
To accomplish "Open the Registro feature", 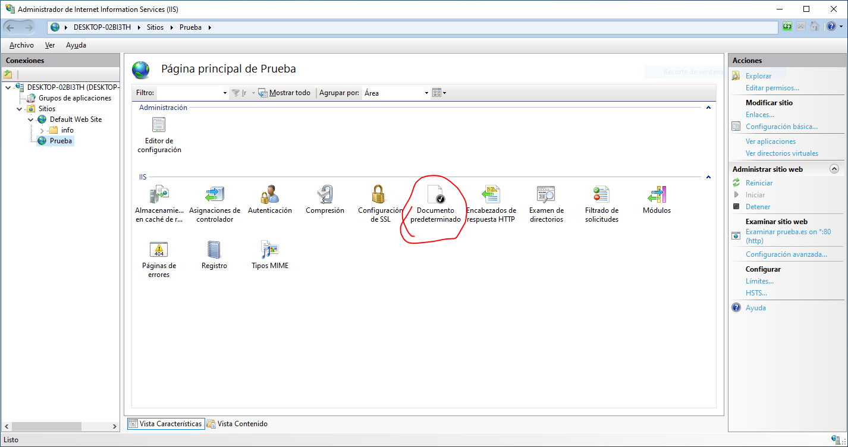I will (214, 255).
